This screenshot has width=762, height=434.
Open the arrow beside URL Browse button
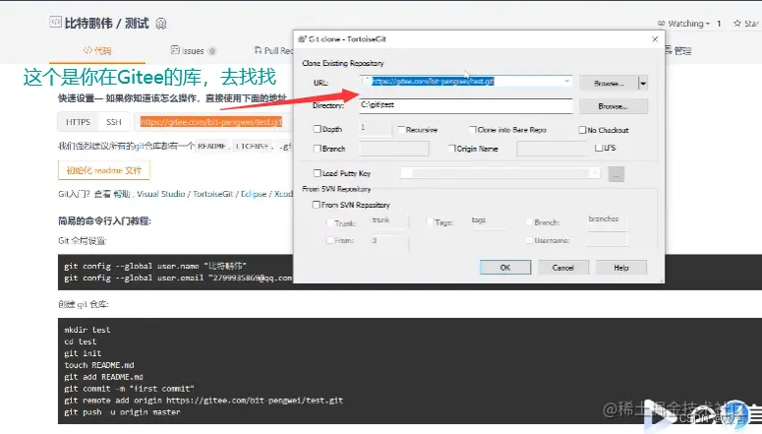(x=643, y=84)
